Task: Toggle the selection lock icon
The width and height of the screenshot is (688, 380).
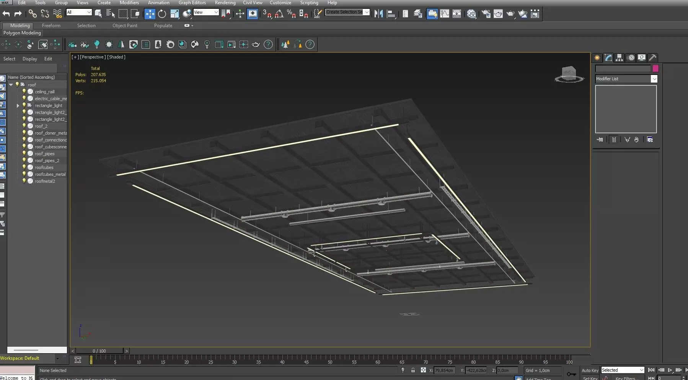Action: tap(413, 370)
